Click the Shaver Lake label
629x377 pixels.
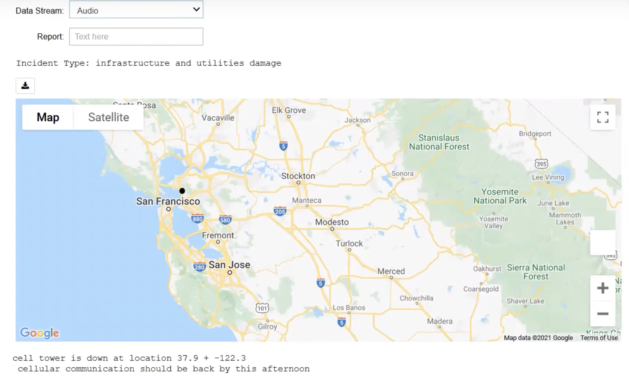click(x=525, y=301)
